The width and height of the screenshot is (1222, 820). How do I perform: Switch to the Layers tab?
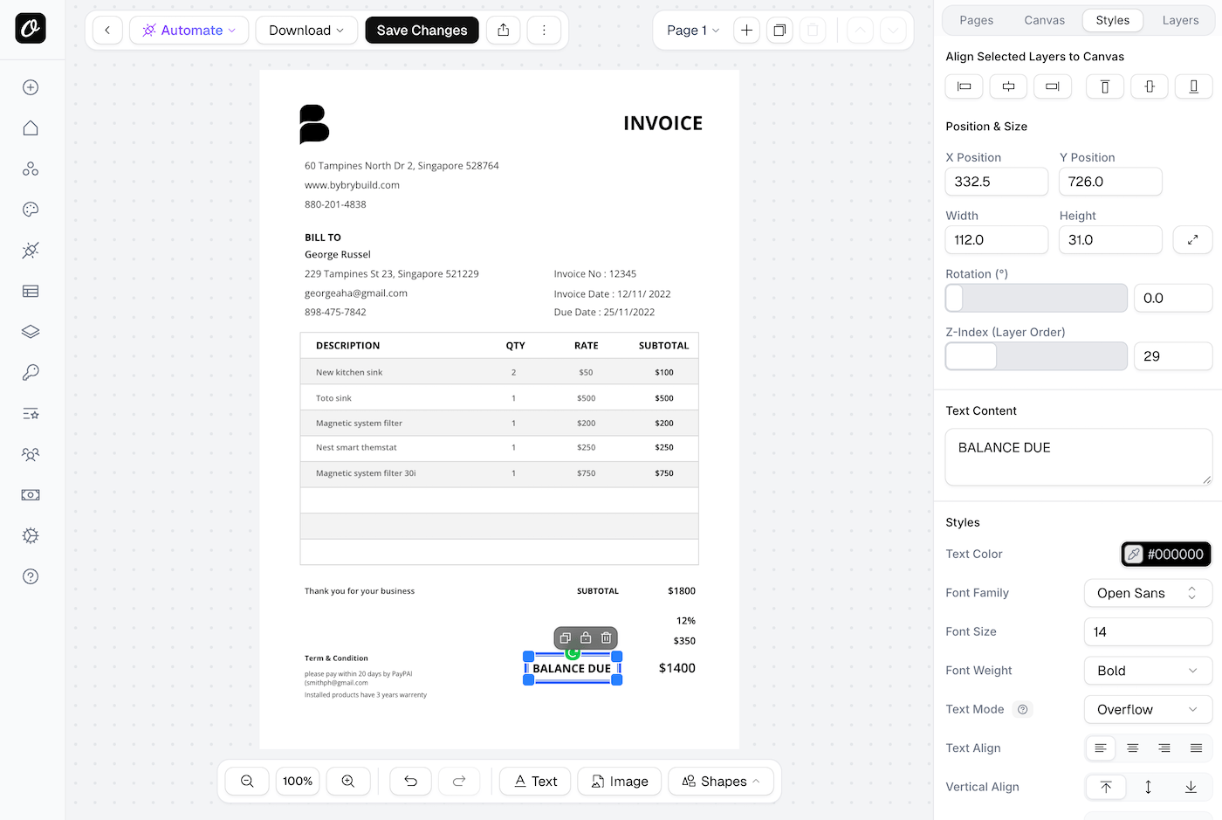(x=1180, y=20)
